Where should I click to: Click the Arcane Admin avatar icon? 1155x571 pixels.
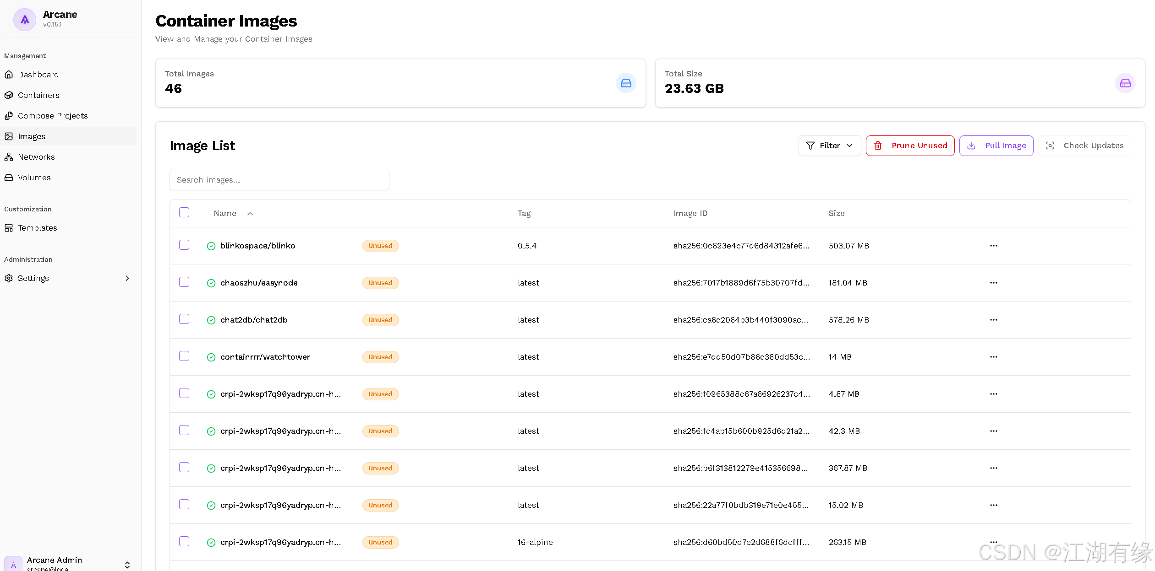(13, 564)
